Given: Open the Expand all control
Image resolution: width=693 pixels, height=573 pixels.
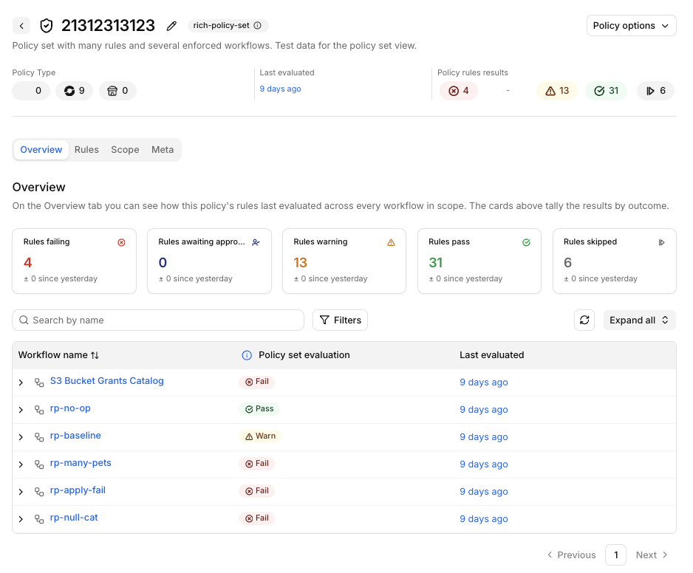Looking at the screenshot, I should pos(639,320).
